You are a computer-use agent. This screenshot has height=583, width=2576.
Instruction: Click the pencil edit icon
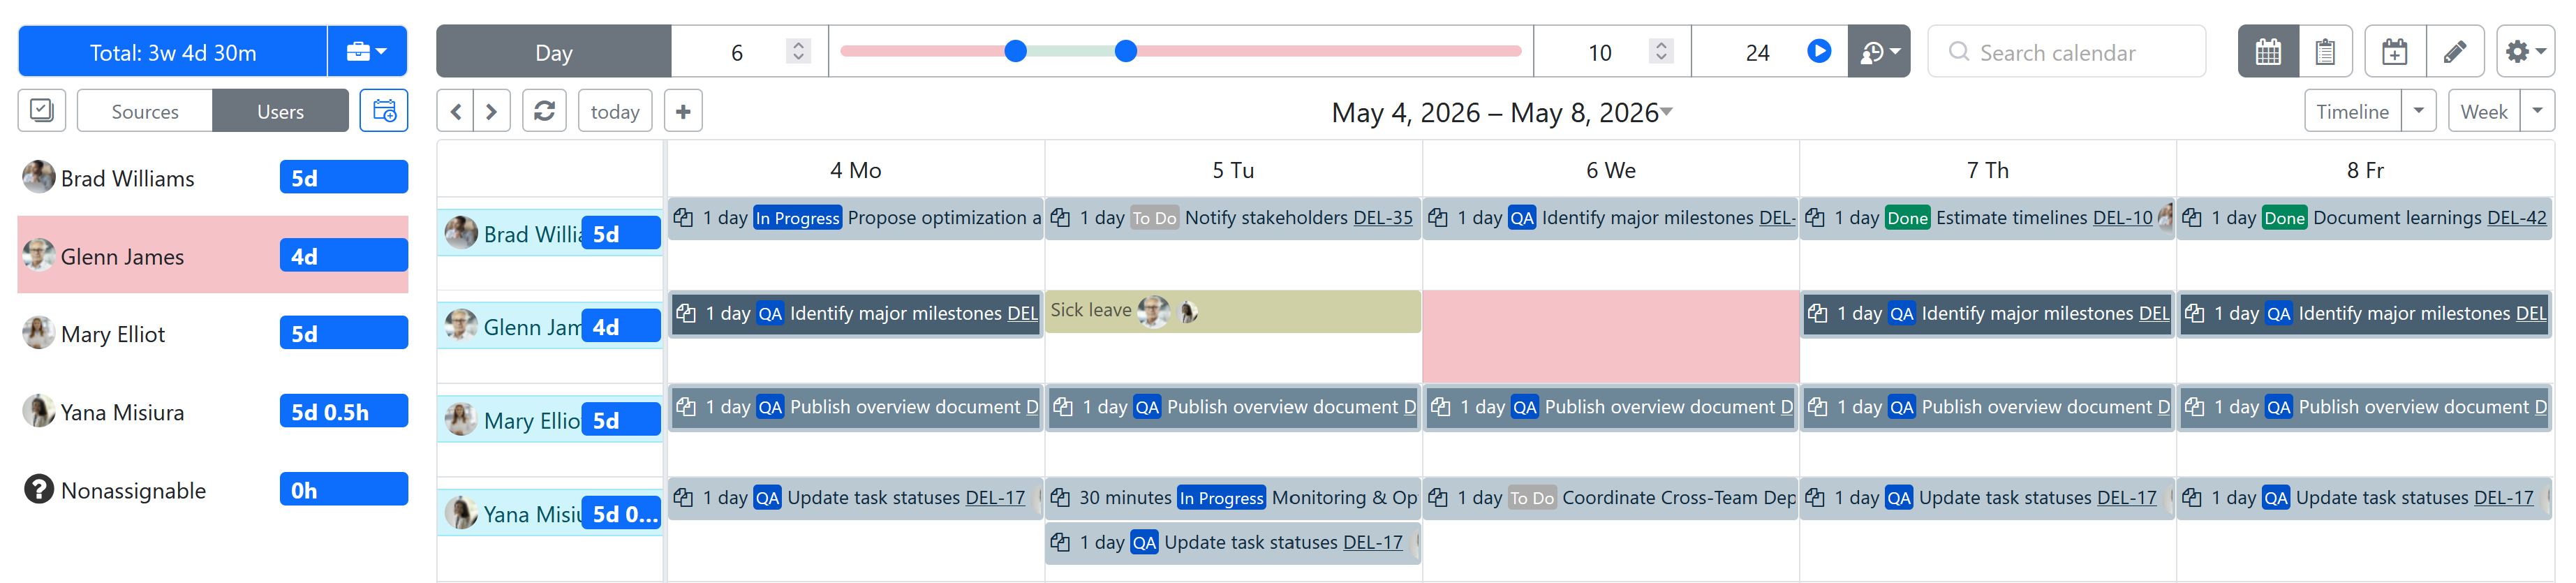point(2455,52)
